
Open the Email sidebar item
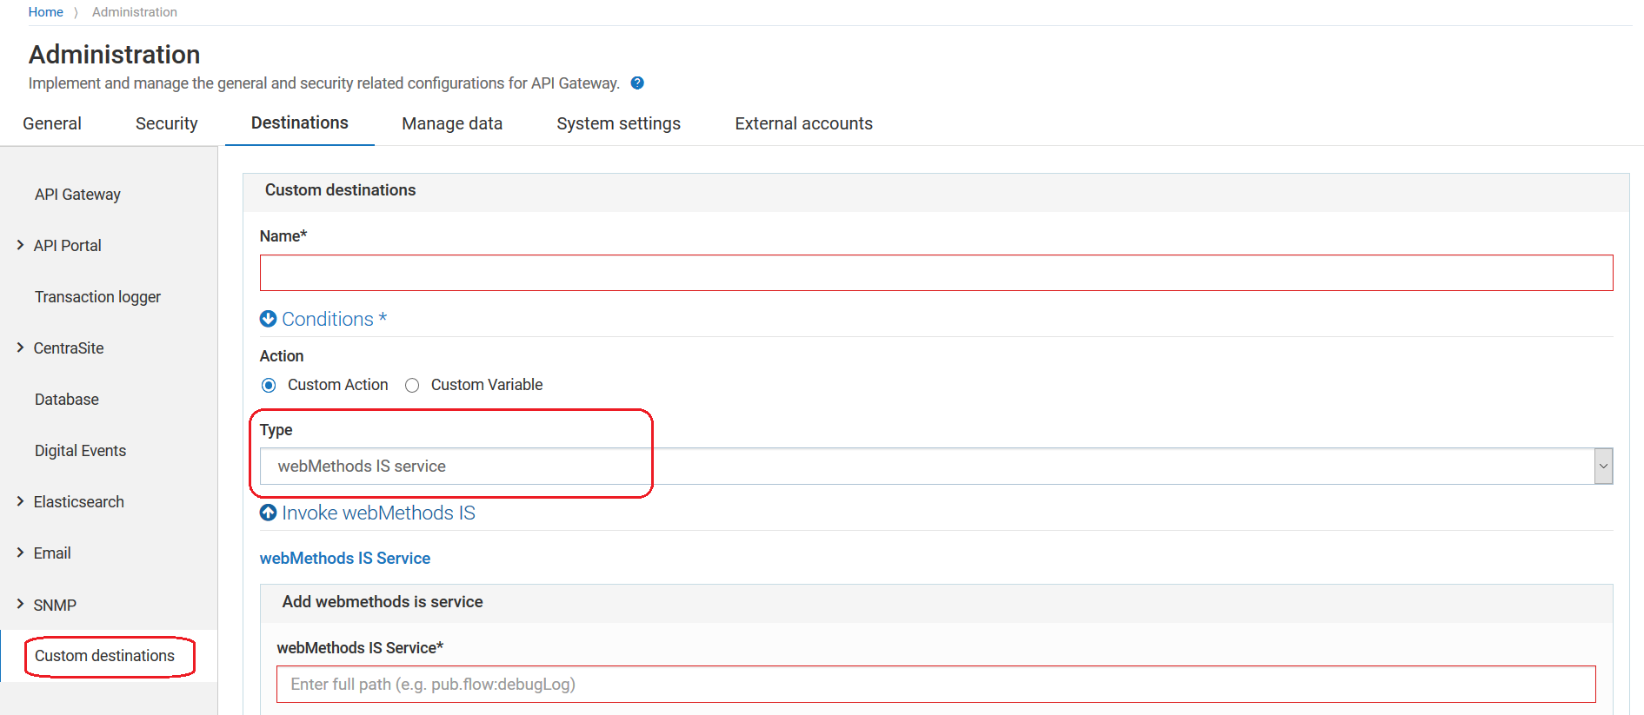[x=52, y=553]
